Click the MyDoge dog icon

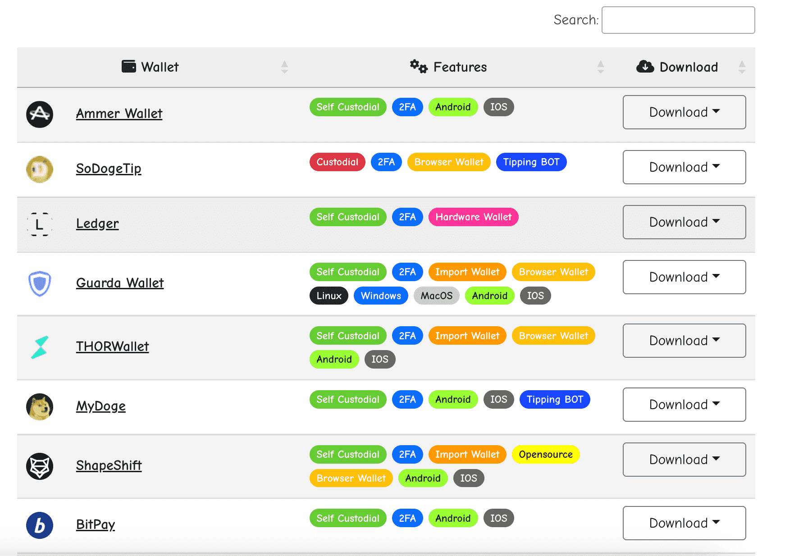coord(40,407)
